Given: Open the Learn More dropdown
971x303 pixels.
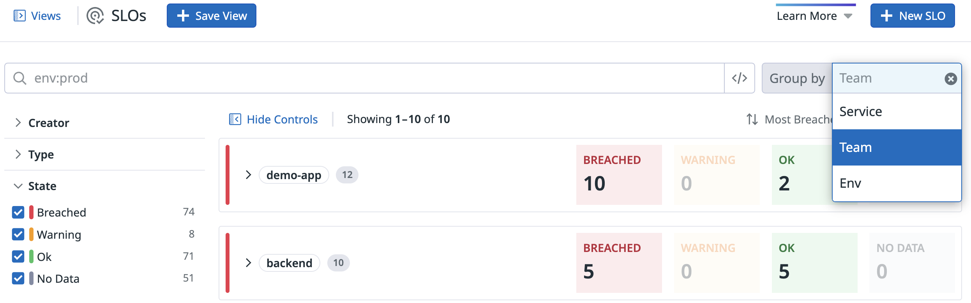Looking at the screenshot, I should pyautogui.click(x=814, y=16).
